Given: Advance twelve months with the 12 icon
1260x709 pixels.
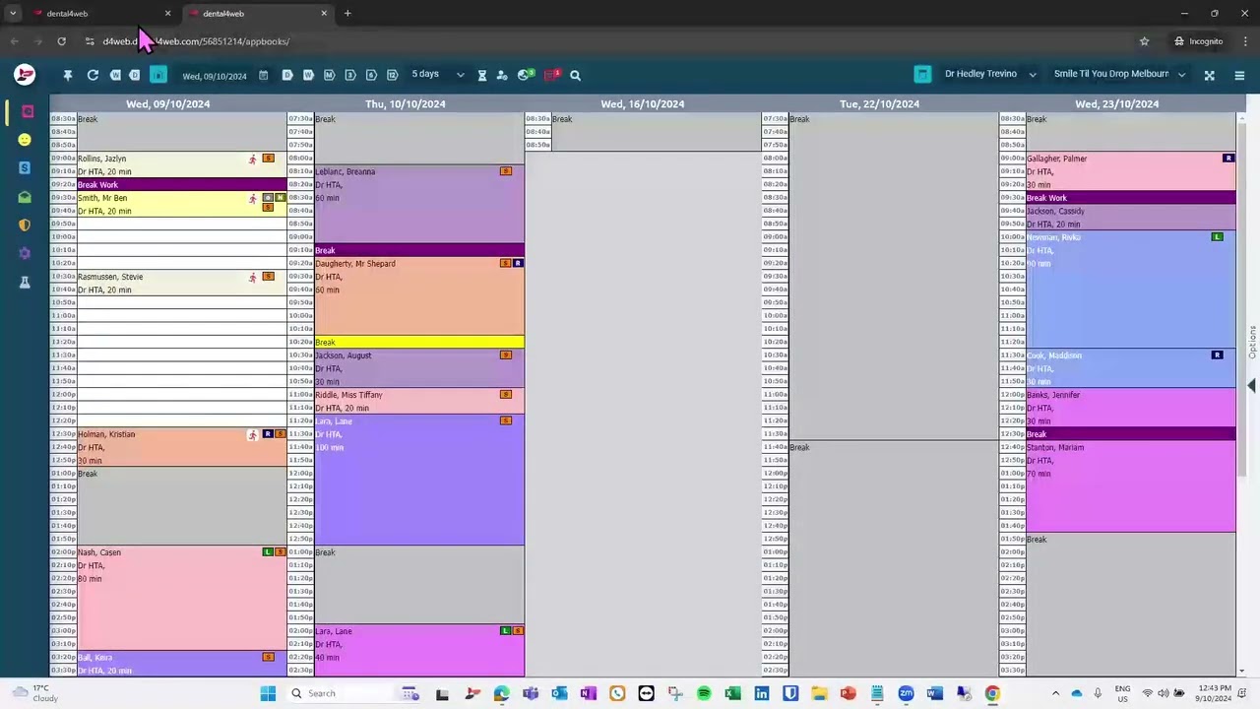Looking at the screenshot, I should click(392, 75).
